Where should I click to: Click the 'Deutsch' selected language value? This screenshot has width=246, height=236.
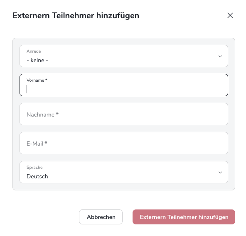[x=37, y=177]
